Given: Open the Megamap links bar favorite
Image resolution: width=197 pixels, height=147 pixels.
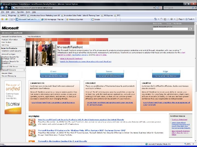Looking at the screenshot, I should (11, 15).
